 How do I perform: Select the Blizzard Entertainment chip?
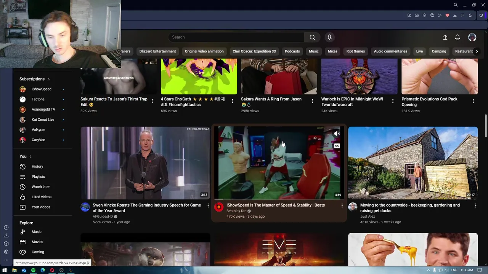coord(157,51)
